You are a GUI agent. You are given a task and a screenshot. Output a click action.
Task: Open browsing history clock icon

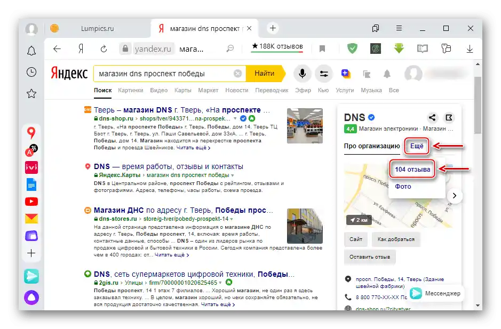tap(31, 72)
